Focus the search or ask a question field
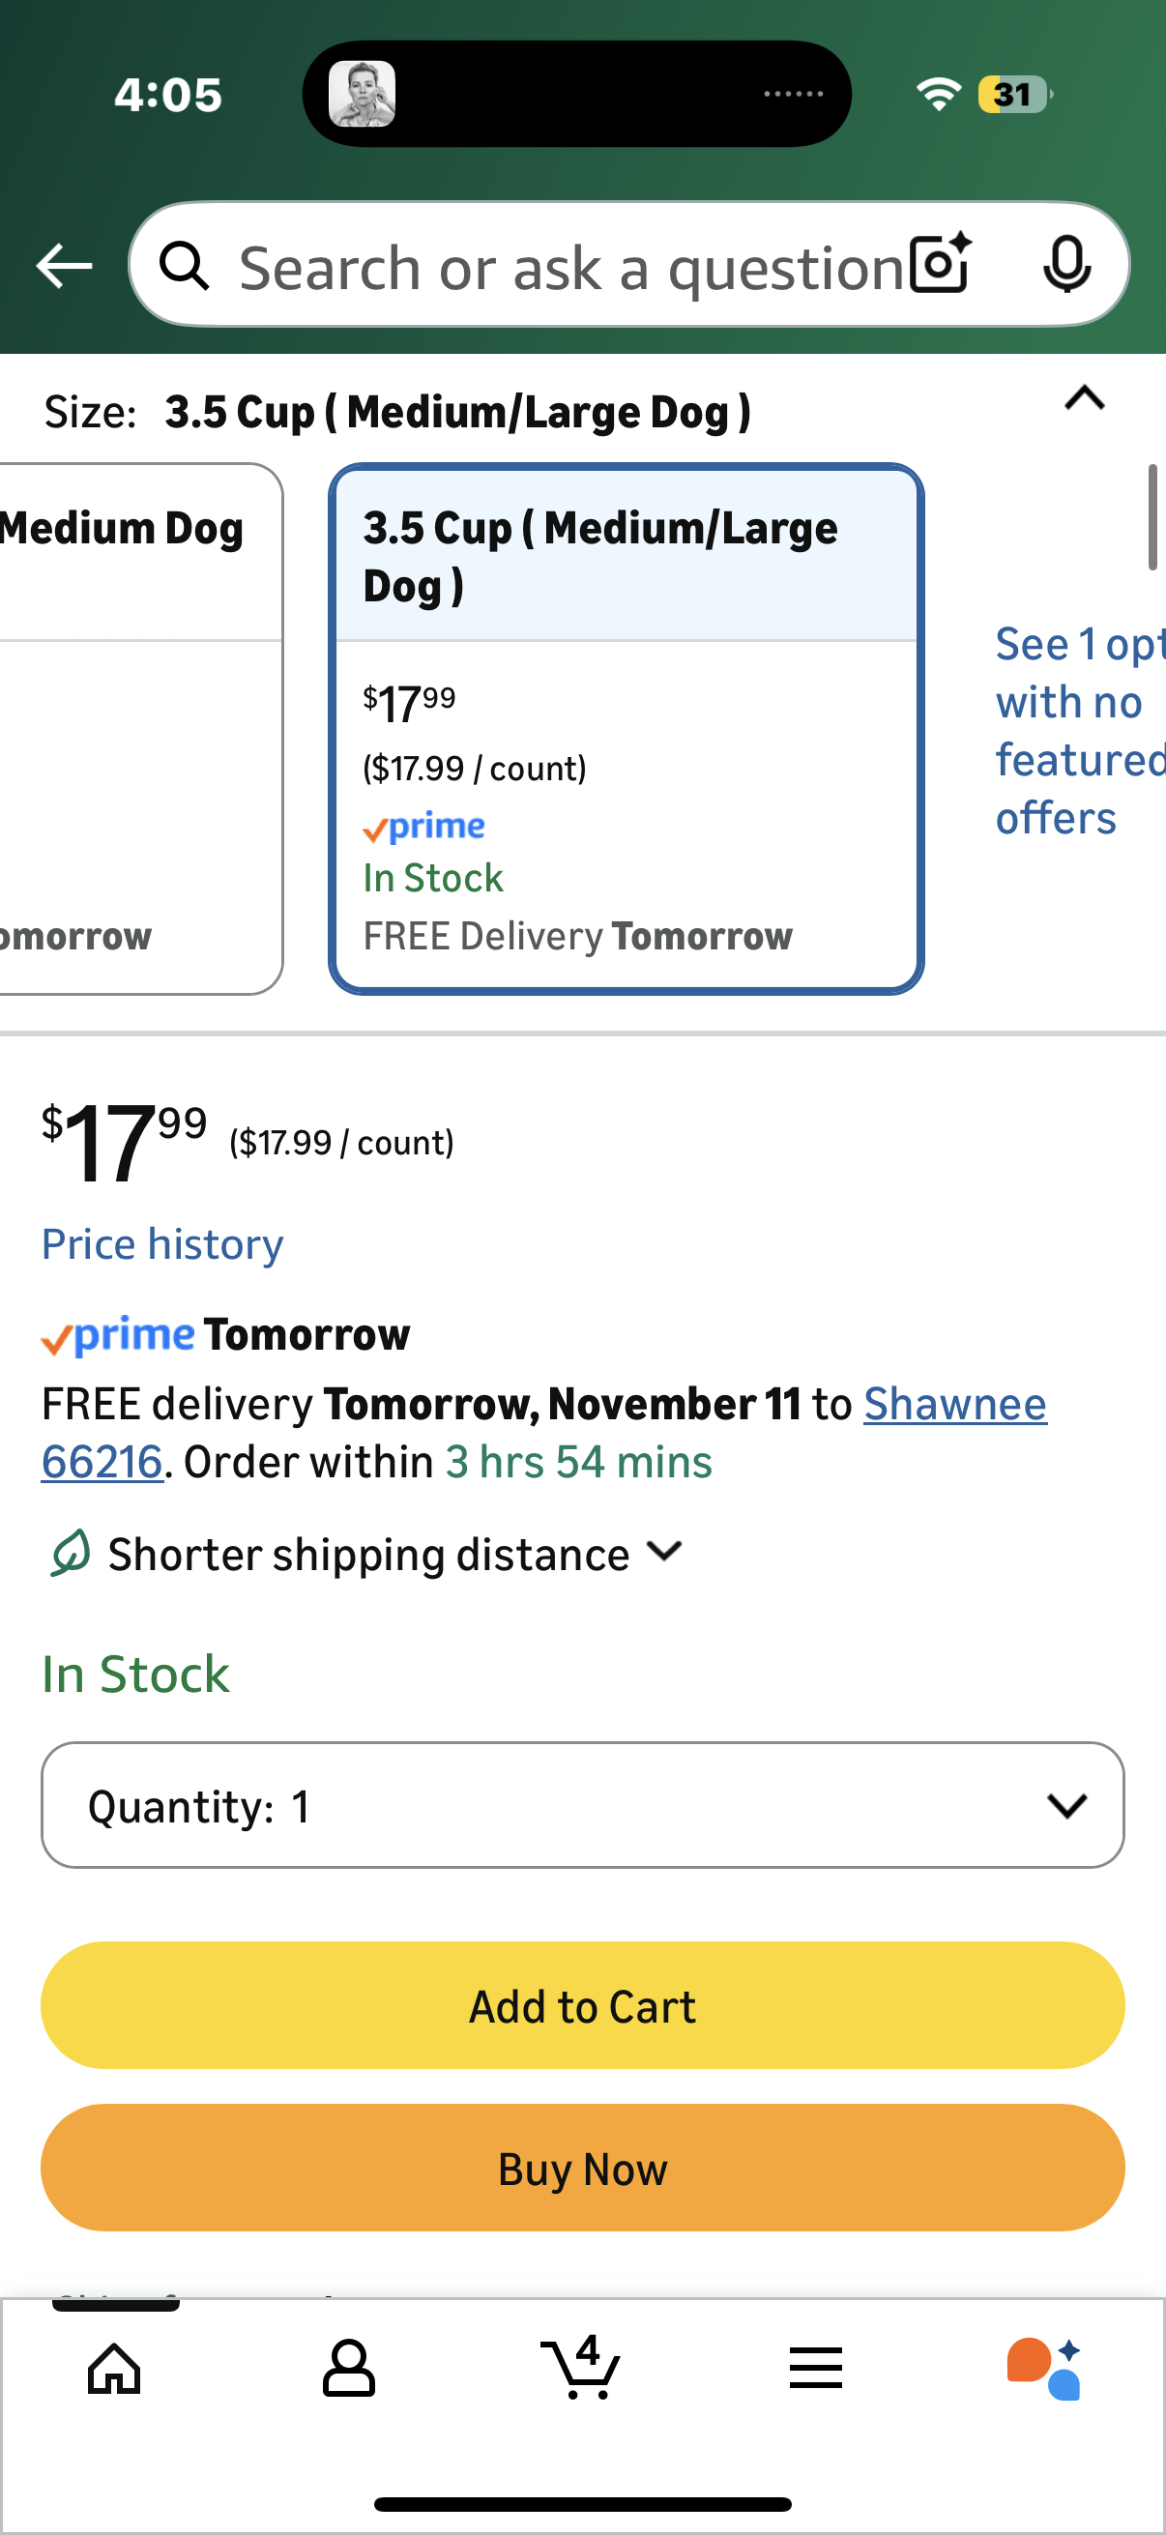This screenshot has height=2535, width=1166. (x=570, y=268)
